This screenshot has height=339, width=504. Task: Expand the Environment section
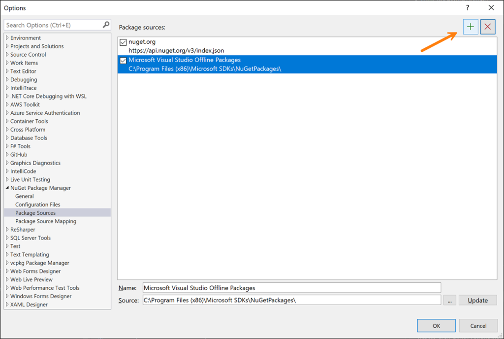pyautogui.click(x=7, y=37)
